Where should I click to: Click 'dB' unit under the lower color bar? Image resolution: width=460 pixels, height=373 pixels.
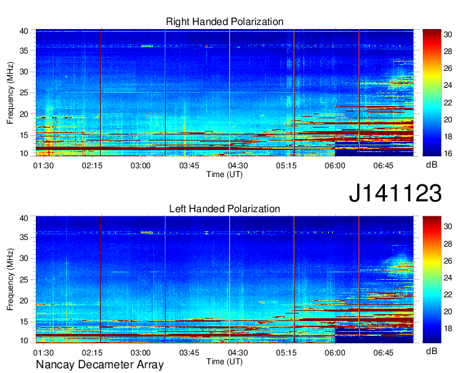pos(432,351)
